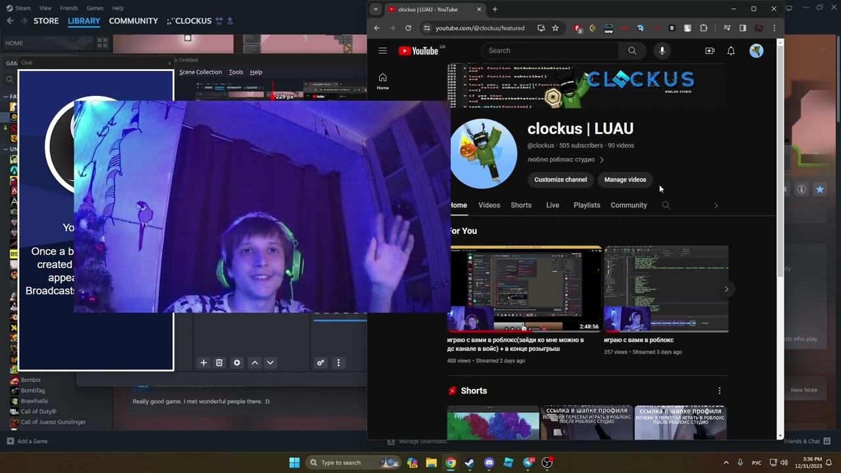Screen dimensions: 841x473
Task: Open the YouTube Create video icon
Action: point(710,51)
